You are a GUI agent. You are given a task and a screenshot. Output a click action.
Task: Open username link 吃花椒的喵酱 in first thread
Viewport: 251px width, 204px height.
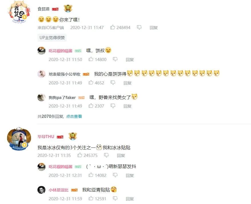(61, 51)
